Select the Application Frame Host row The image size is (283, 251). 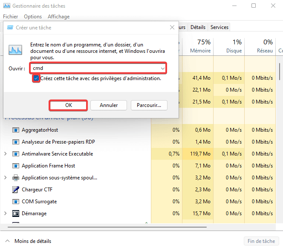(x=138, y=166)
